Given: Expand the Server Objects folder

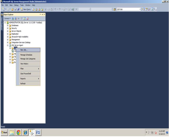Looking at the screenshot, I should pos(8,31).
